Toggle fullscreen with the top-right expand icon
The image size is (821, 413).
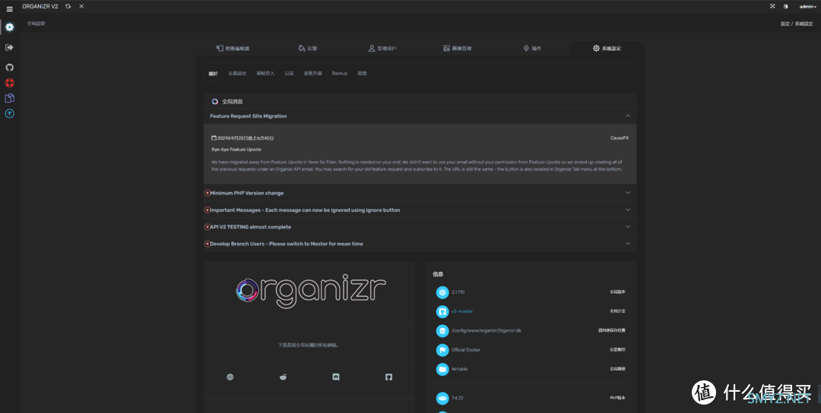click(x=772, y=6)
